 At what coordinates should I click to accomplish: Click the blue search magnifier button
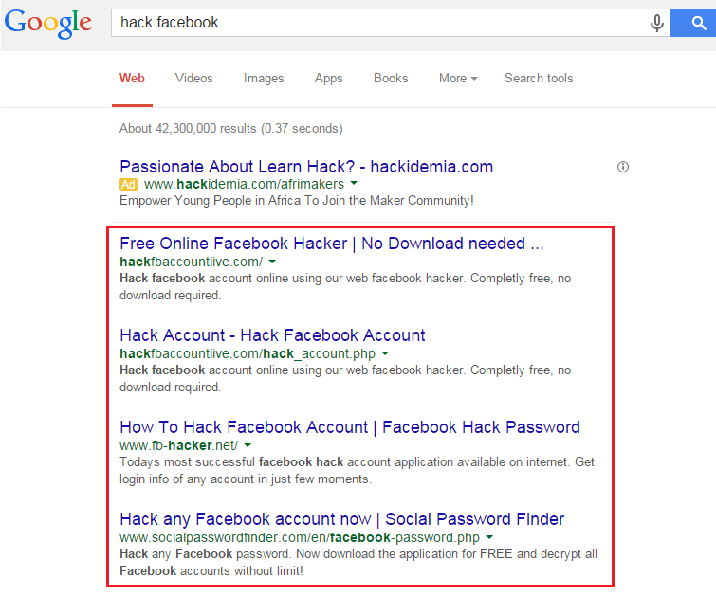point(693,23)
